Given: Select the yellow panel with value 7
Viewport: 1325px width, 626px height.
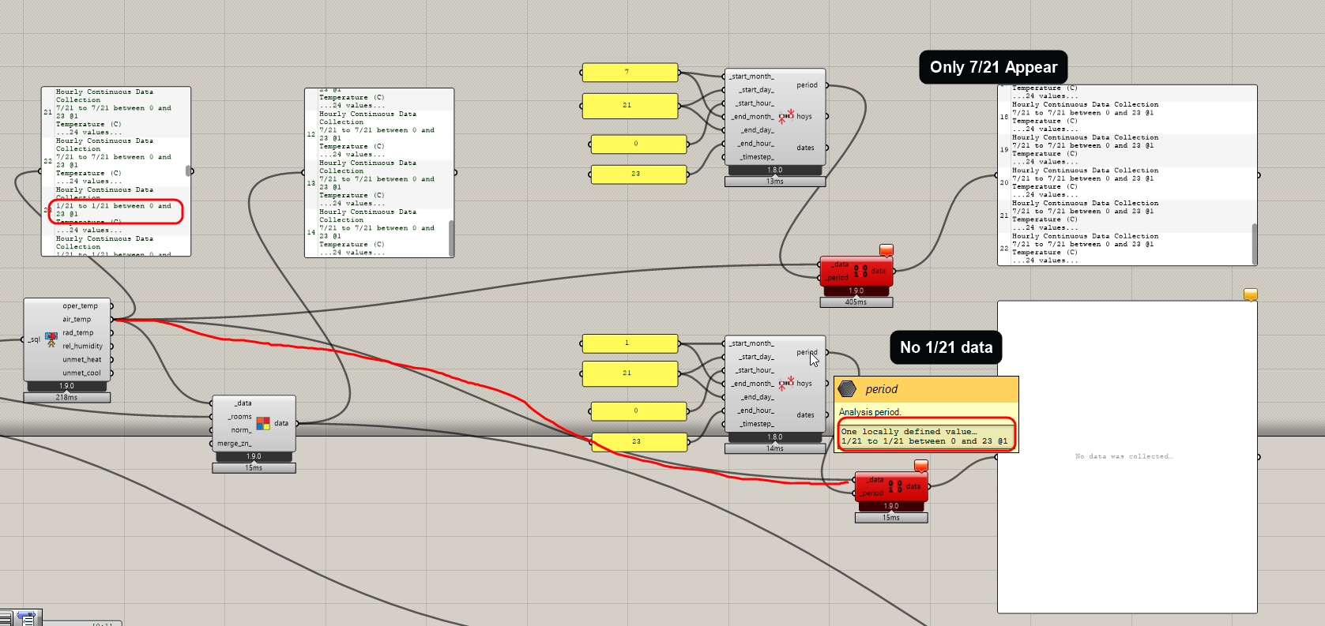Looking at the screenshot, I should (630, 73).
